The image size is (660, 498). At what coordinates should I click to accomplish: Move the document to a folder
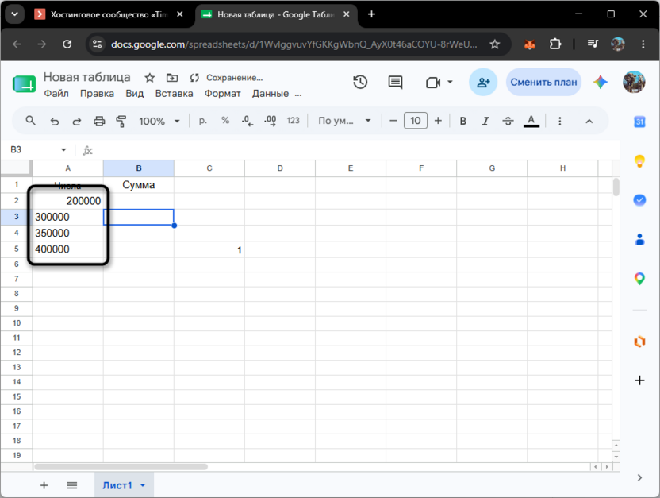(171, 78)
